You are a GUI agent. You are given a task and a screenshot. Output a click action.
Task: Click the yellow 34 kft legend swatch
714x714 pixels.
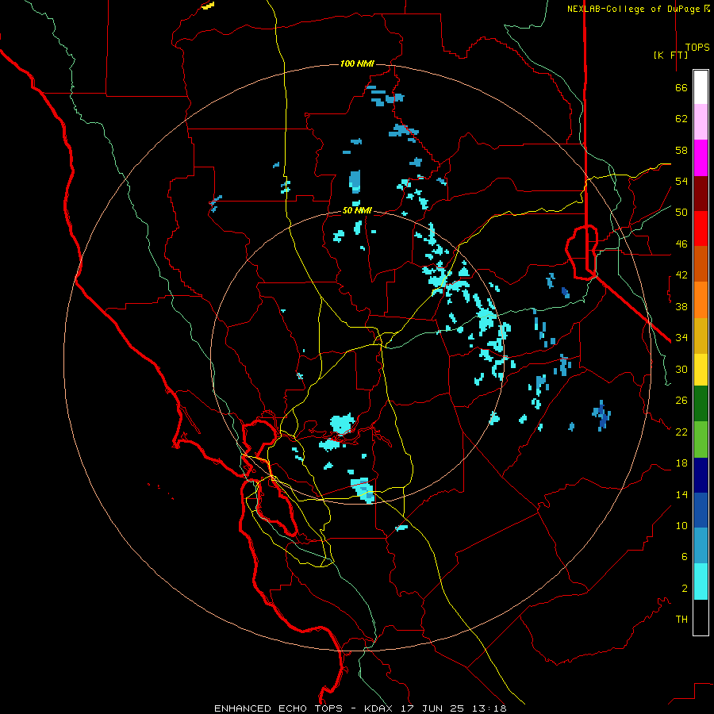tap(701, 370)
